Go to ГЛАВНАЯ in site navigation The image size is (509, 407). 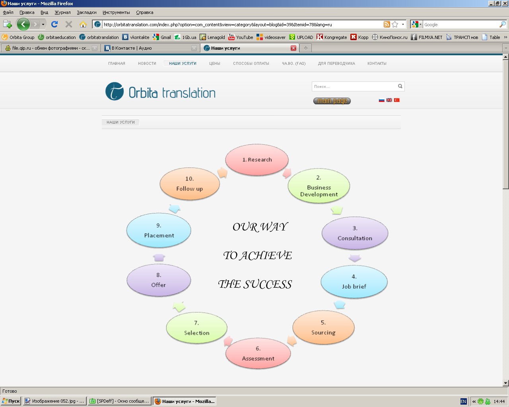click(x=117, y=64)
